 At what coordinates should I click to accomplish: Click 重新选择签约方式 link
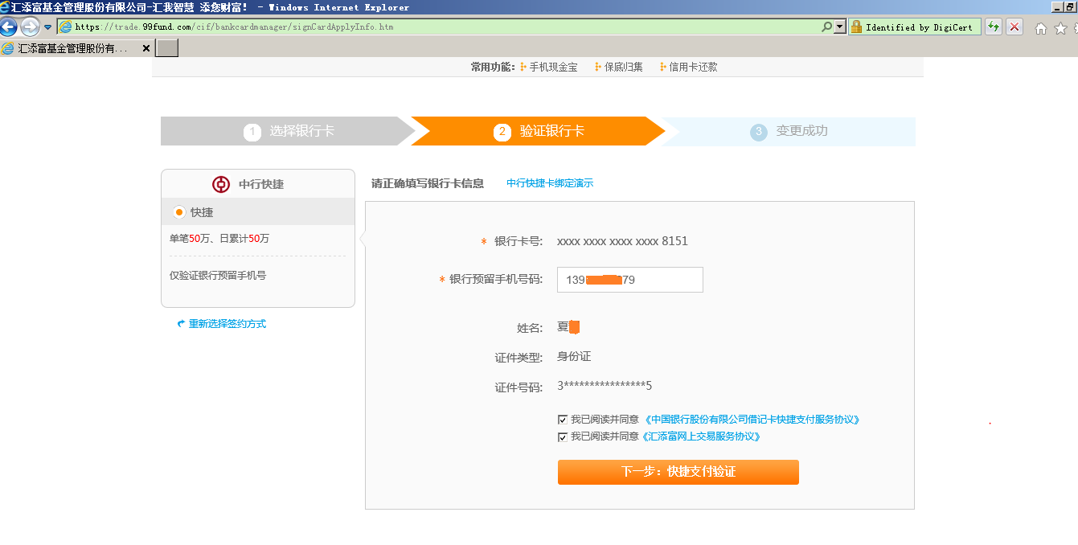pos(227,324)
